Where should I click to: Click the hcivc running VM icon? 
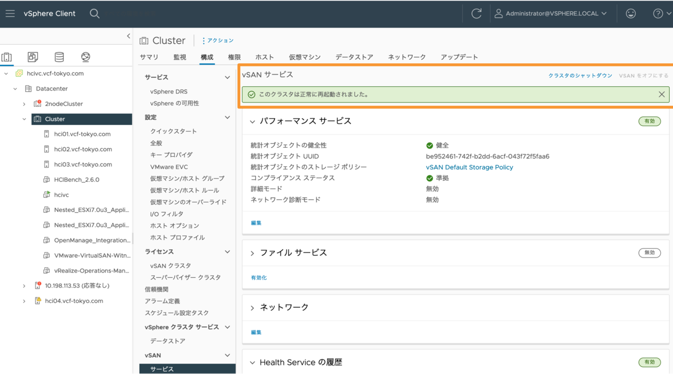[47, 194]
